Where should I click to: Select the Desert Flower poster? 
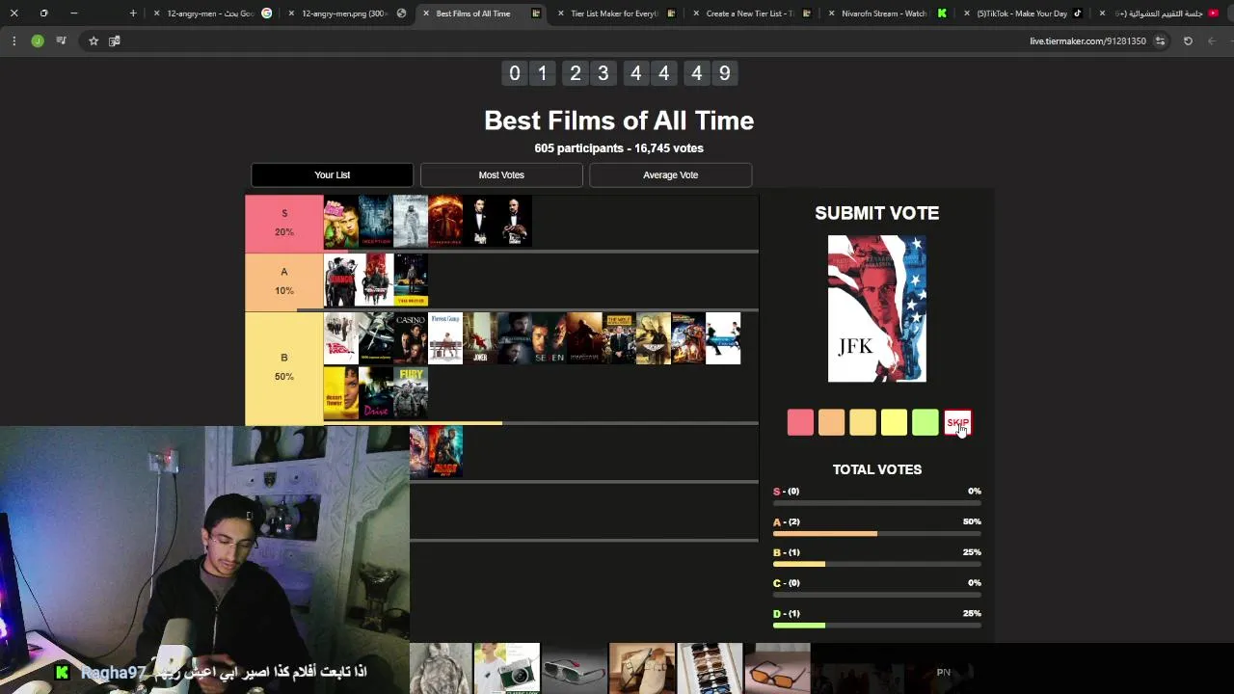[340, 392]
